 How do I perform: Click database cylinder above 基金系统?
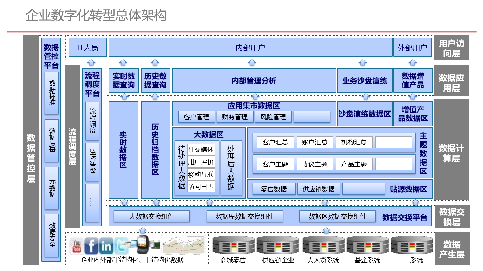[x=367, y=245]
